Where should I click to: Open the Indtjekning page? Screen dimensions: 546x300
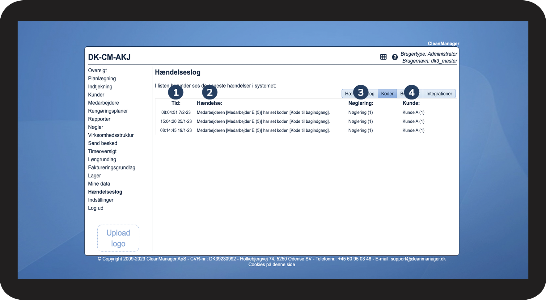click(x=100, y=87)
